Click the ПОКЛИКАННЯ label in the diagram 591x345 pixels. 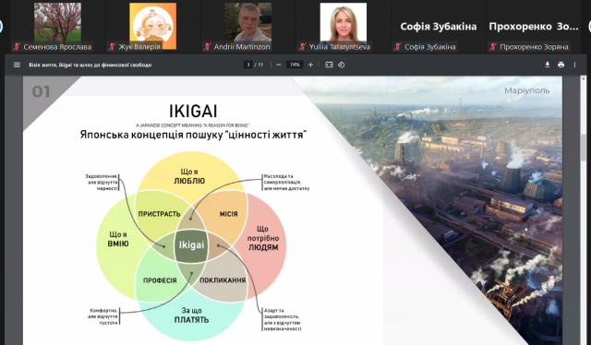coord(223,280)
